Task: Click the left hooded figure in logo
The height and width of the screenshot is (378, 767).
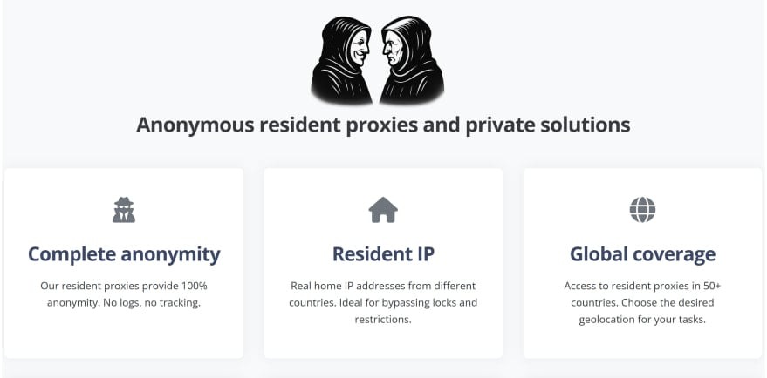Action: 345,61
